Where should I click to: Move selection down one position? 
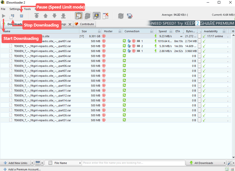click(x=55, y=16)
